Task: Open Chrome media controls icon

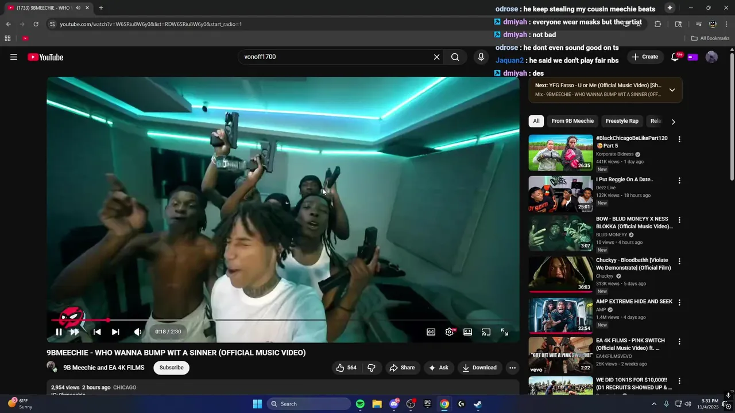Action: (699, 24)
